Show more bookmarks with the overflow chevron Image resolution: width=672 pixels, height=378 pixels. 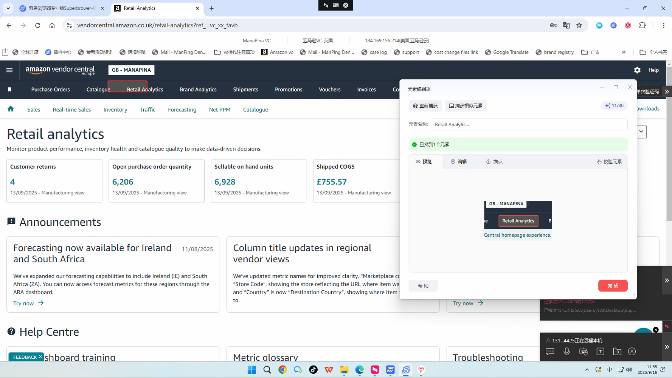[624, 52]
